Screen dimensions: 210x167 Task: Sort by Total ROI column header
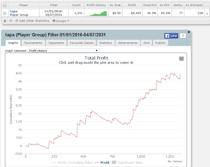[150, 5]
